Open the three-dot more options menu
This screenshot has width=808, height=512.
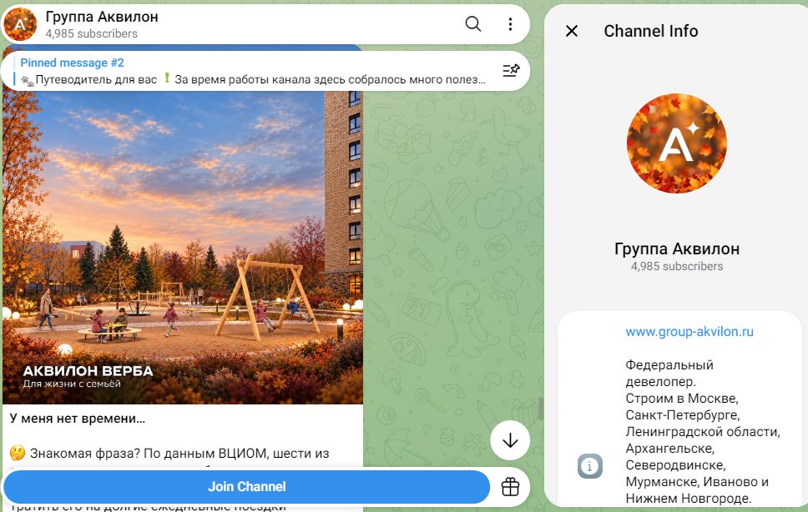(510, 23)
